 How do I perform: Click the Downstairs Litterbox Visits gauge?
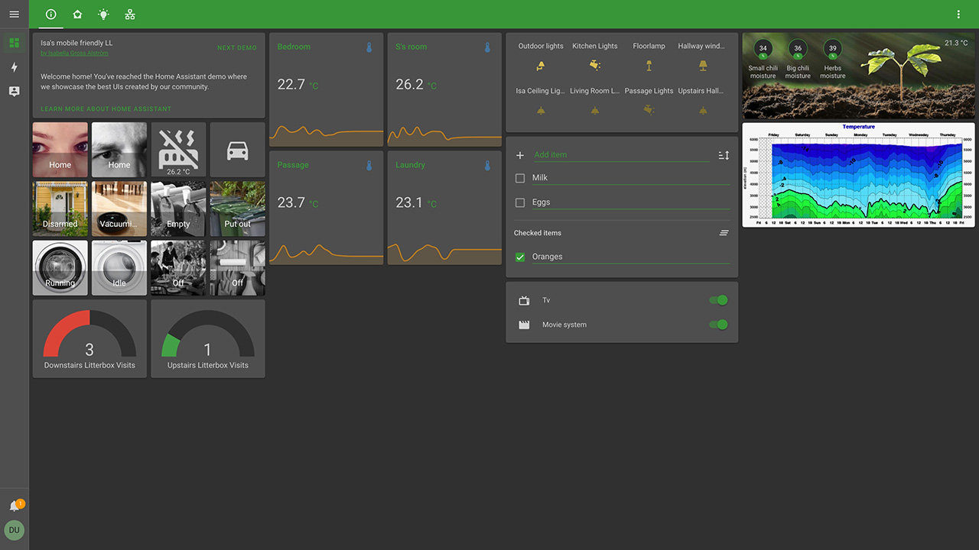click(x=89, y=338)
